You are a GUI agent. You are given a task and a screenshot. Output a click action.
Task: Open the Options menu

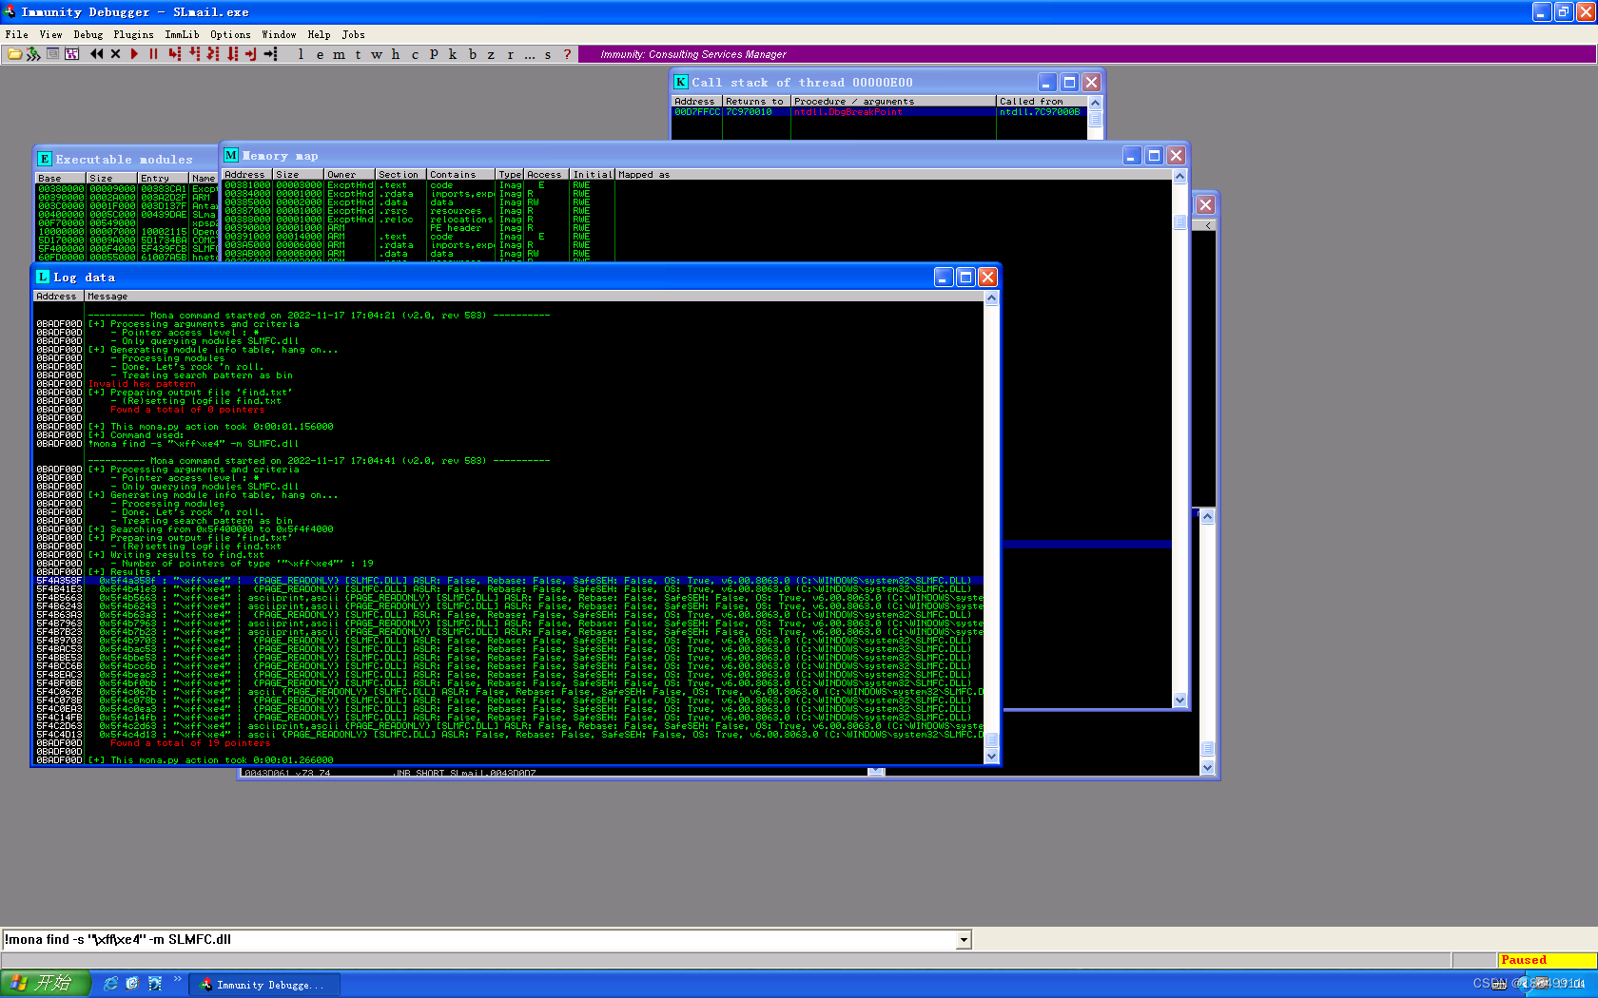click(230, 34)
